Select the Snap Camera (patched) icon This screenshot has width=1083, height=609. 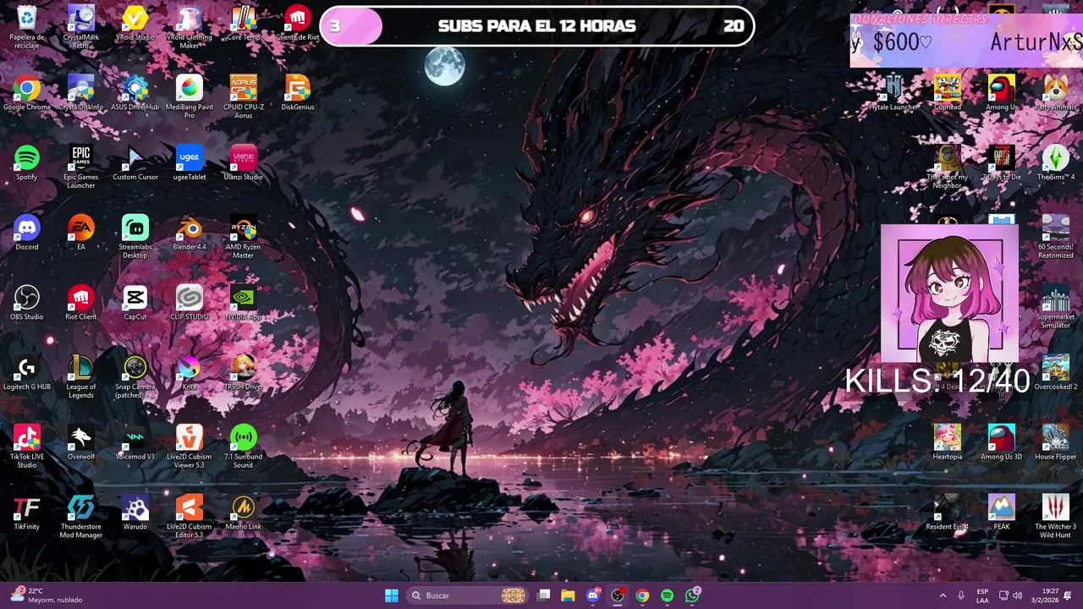135,368
